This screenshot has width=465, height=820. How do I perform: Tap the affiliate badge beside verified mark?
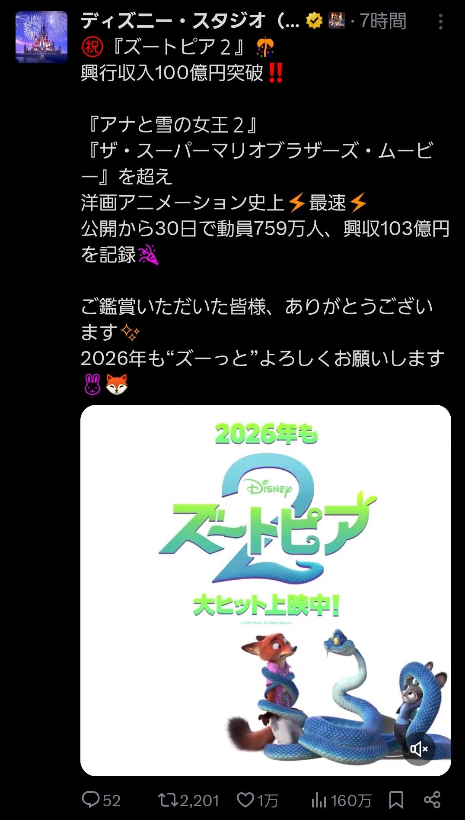(x=337, y=20)
